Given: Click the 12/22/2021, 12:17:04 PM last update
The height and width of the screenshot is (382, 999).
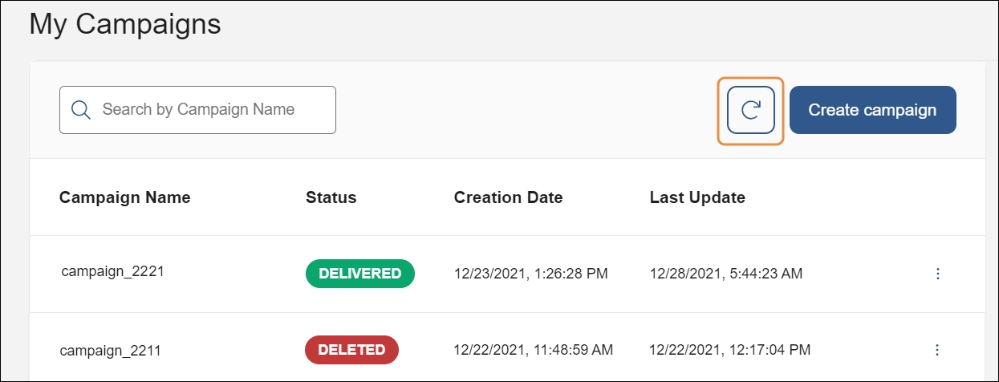Looking at the screenshot, I should tap(729, 350).
